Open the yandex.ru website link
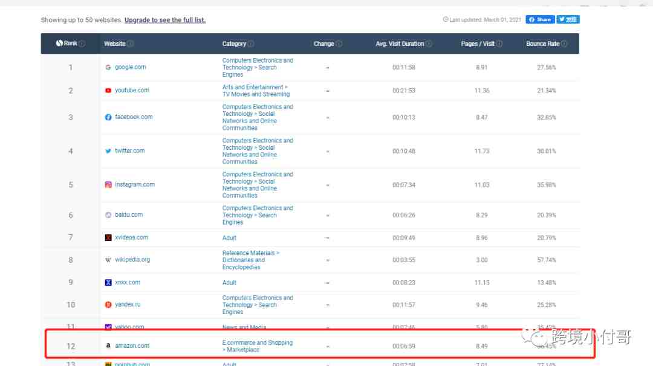653x366 pixels. coord(128,304)
